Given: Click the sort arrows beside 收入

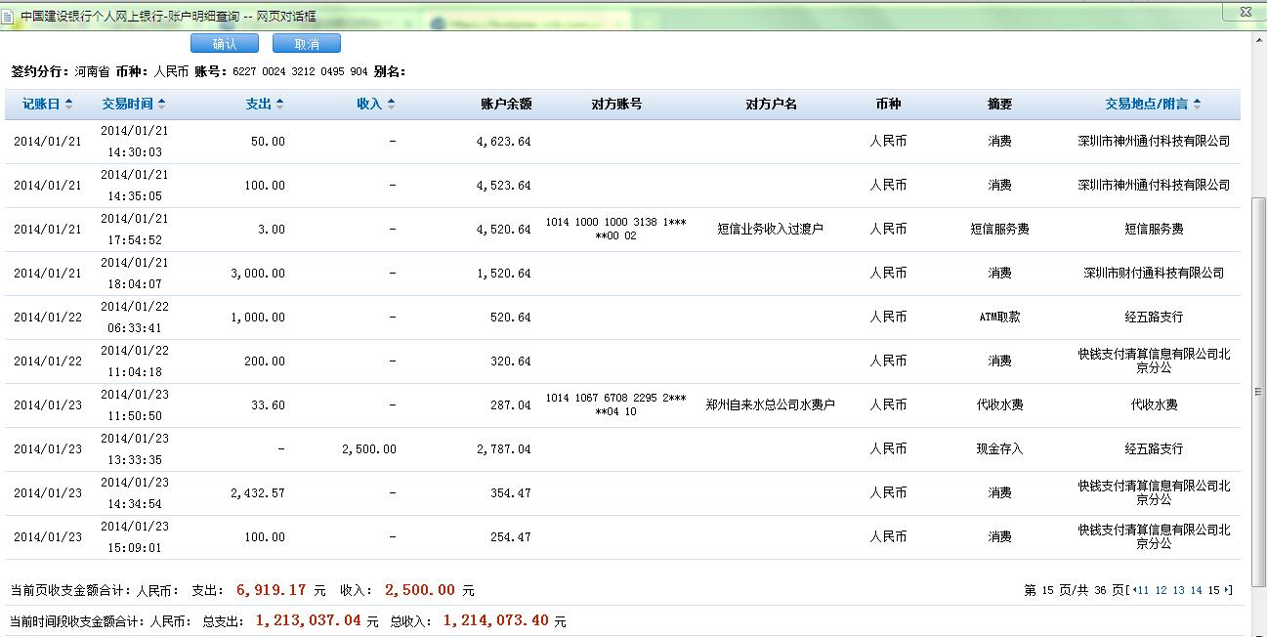Looking at the screenshot, I should (391, 105).
